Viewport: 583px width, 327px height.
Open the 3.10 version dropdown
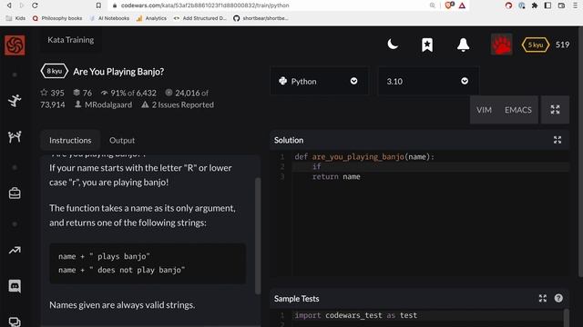(x=427, y=81)
